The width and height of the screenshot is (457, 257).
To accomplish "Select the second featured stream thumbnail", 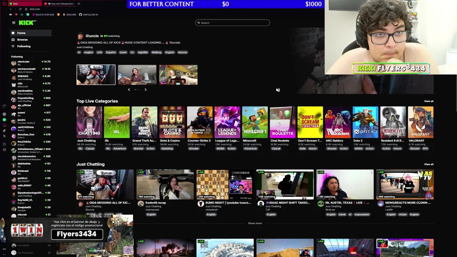I will pyautogui.click(x=137, y=75).
